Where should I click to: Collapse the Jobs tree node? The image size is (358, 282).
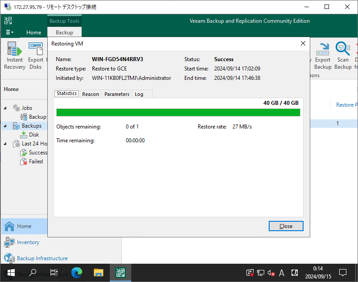click(x=5, y=108)
